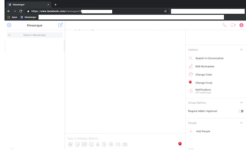Bookmark this page with star

[x=165, y=11]
